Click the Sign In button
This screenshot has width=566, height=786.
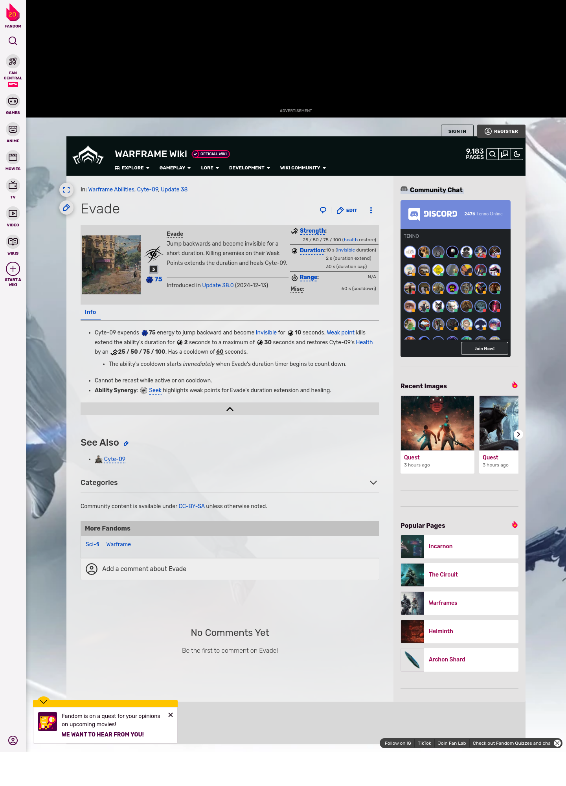coord(457,131)
